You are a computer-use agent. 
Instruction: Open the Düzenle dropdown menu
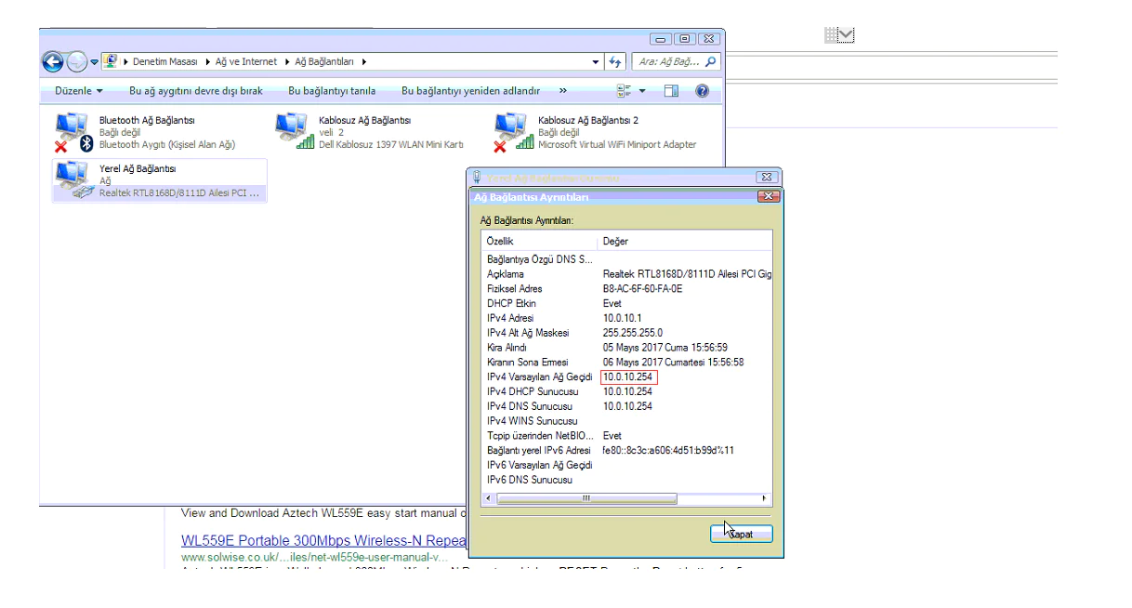point(78,91)
